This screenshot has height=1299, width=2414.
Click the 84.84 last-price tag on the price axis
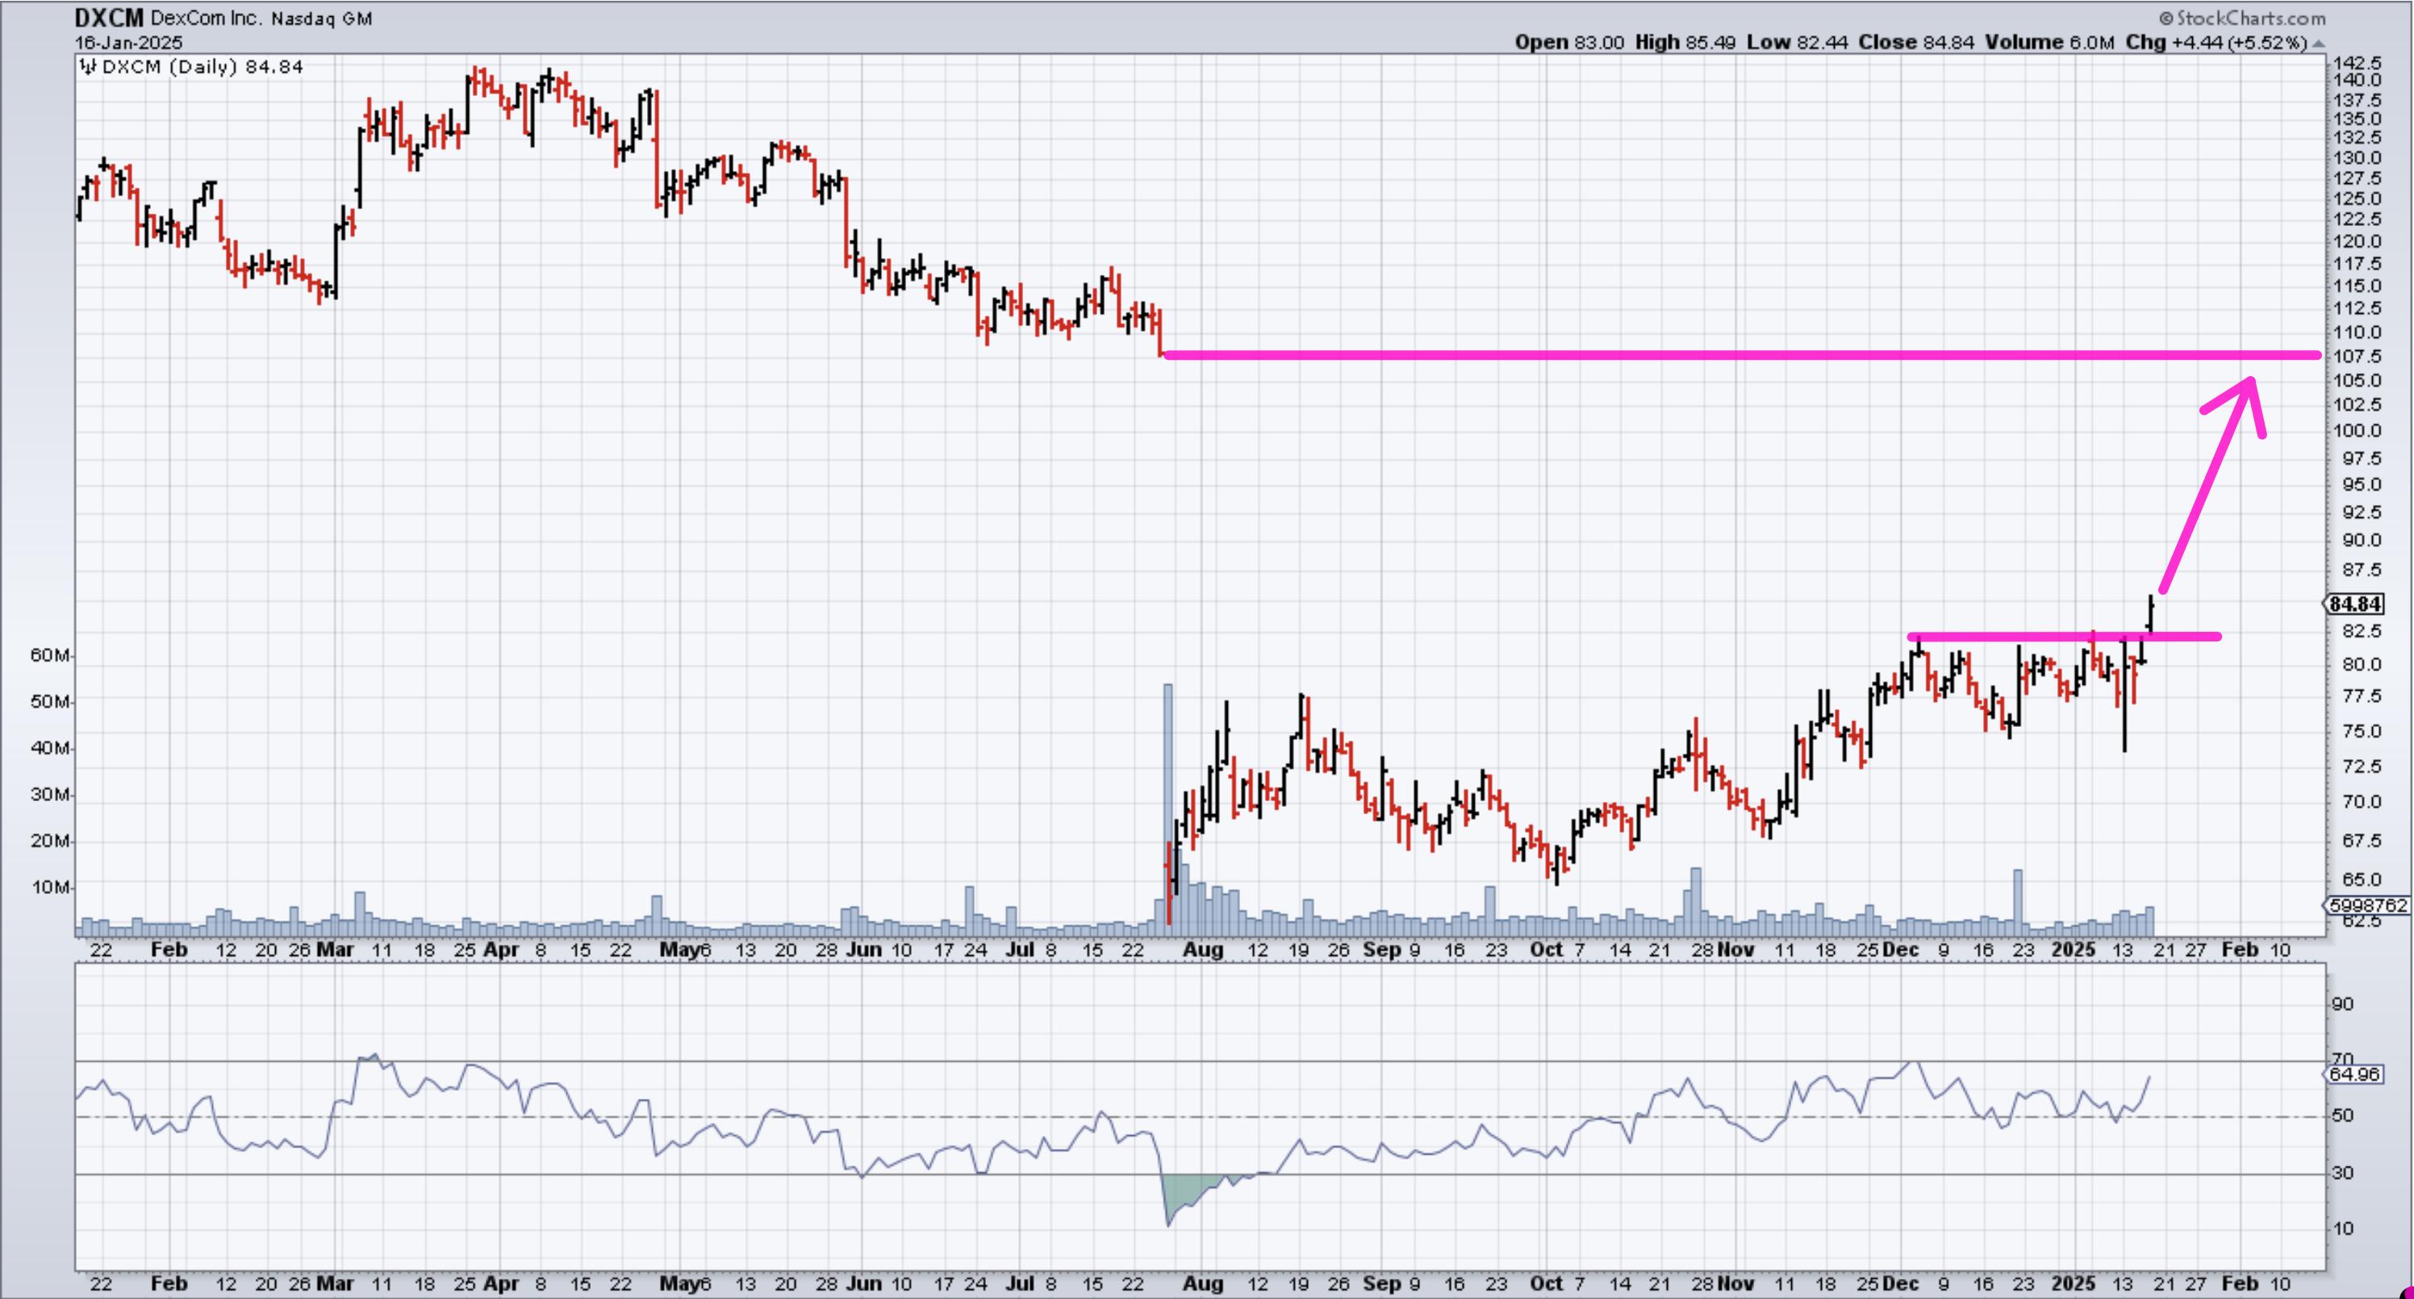click(2354, 604)
